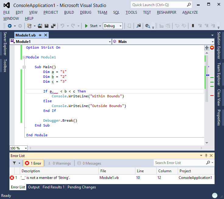224x199 pixels.
Task: Click the Search Error List magnifier icon
Action: [208, 162]
